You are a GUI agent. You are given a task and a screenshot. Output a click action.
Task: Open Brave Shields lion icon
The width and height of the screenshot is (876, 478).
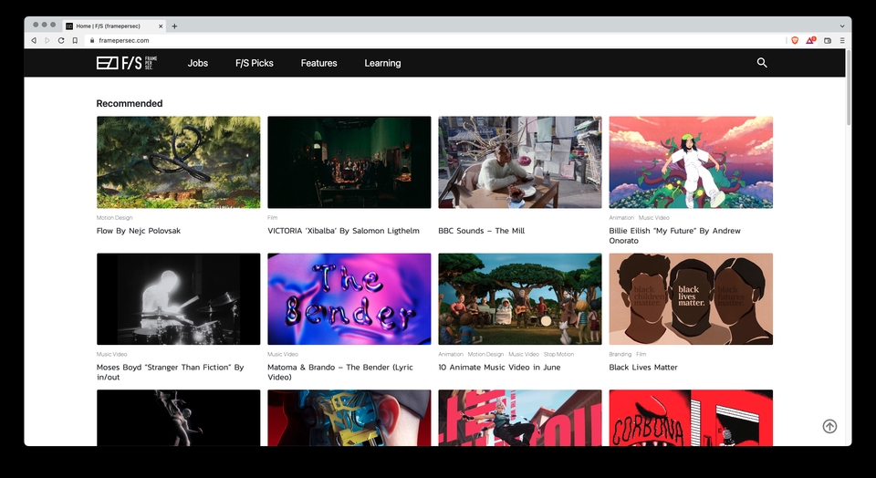pos(795,40)
